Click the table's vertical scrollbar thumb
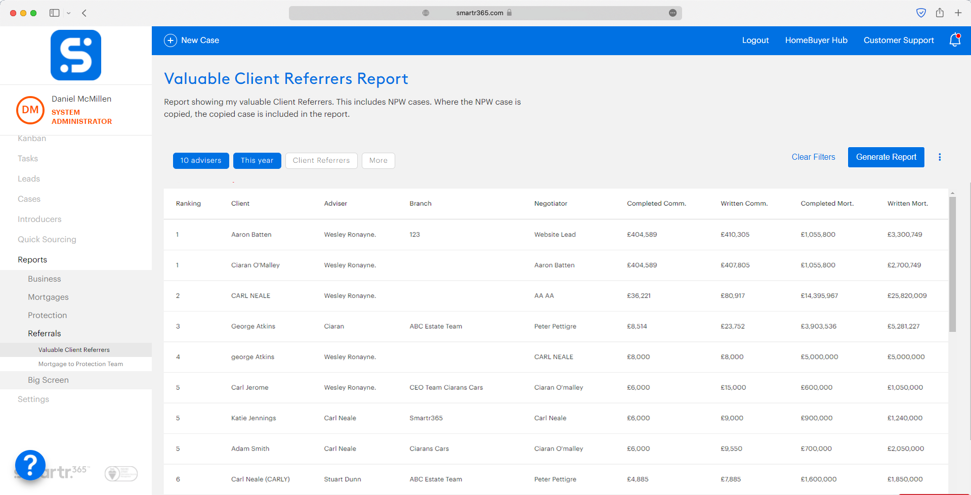The width and height of the screenshot is (971, 495). point(952,264)
